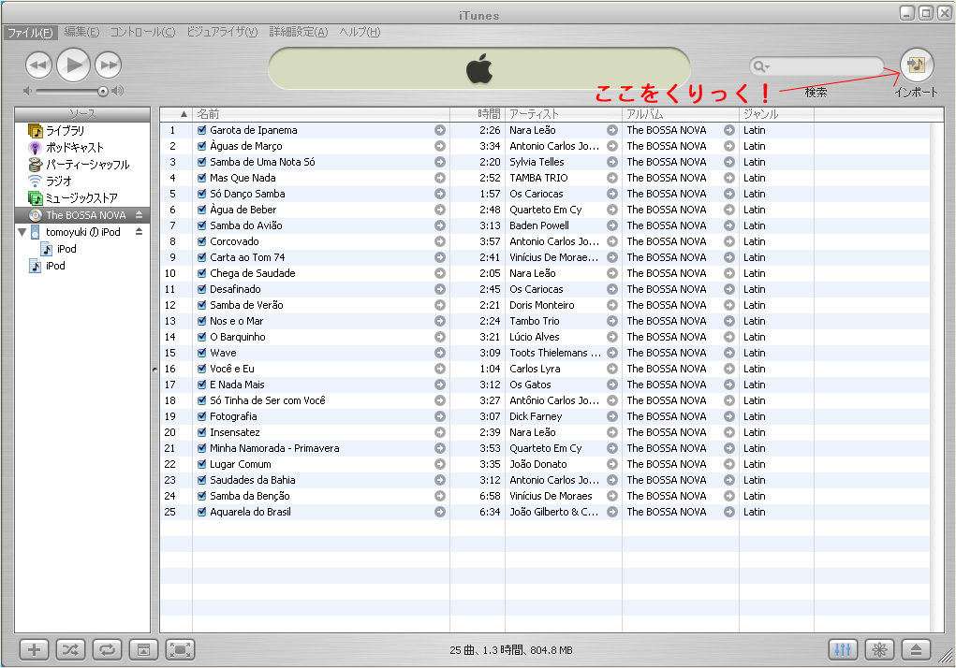The height and width of the screenshot is (668, 956).
Task: Click the add playlist plus button
Action: point(34,649)
